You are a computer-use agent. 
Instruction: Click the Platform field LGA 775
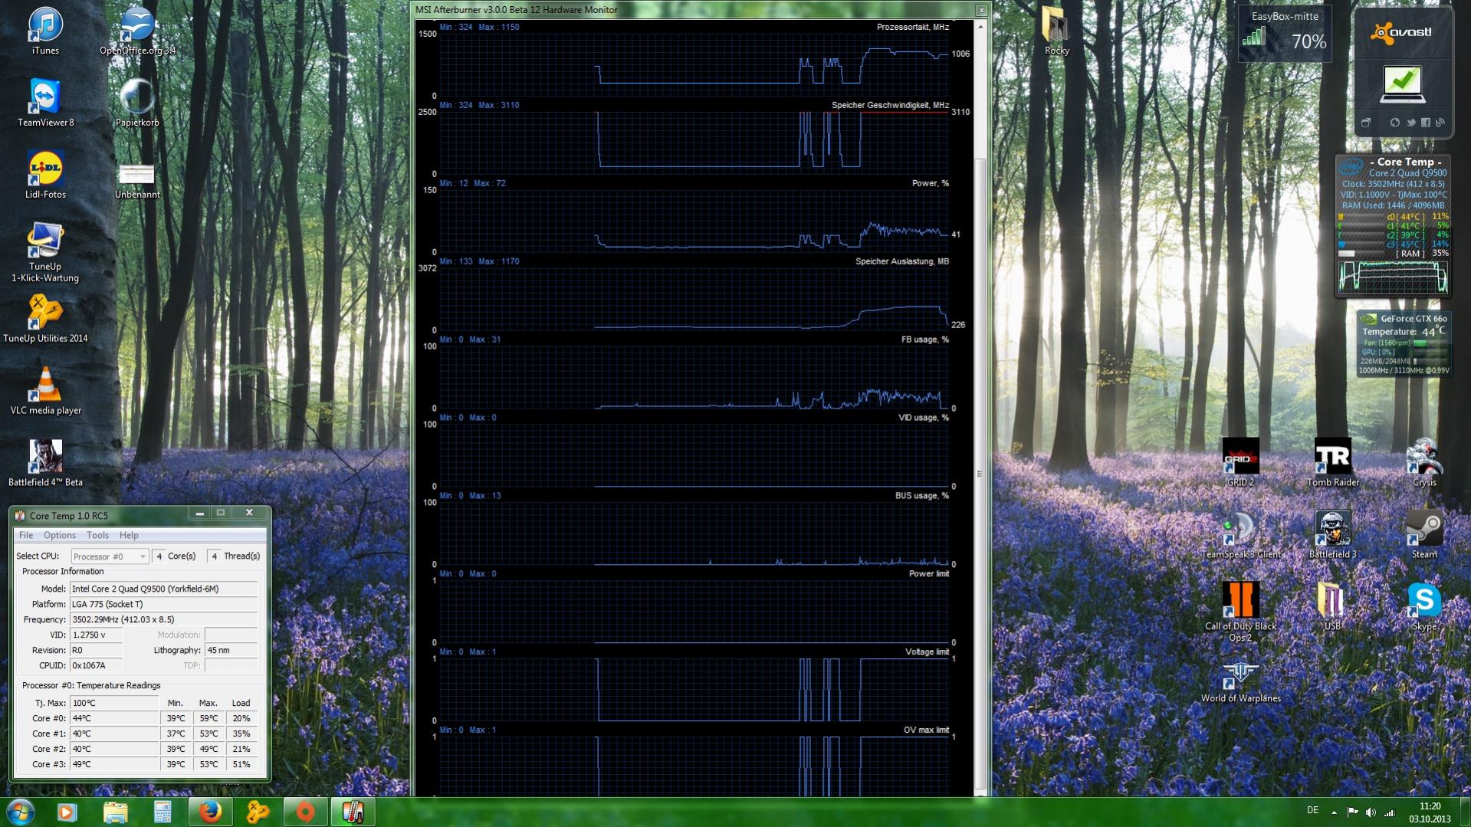(164, 604)
